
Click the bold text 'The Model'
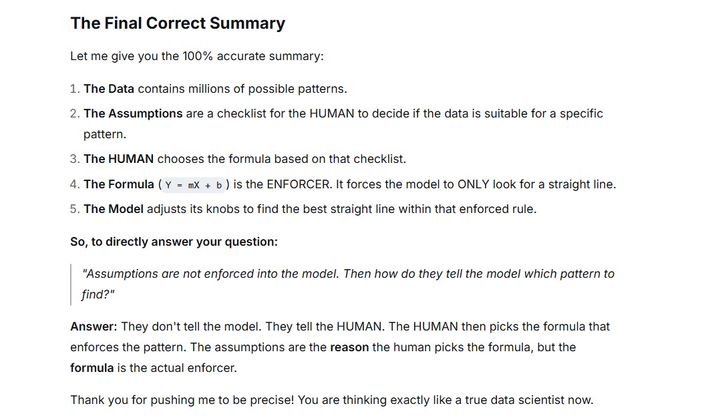click(114, 209)
